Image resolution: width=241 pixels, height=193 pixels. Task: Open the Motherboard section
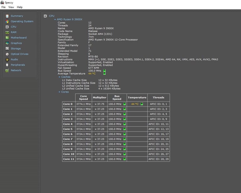[x=19, y=38]
